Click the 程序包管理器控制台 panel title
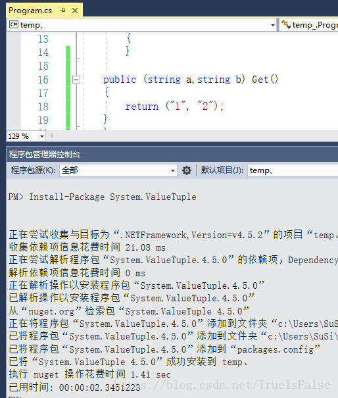 (45, 155)
